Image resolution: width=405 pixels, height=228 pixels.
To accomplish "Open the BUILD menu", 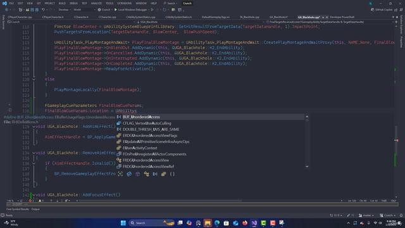I will 62,3.
